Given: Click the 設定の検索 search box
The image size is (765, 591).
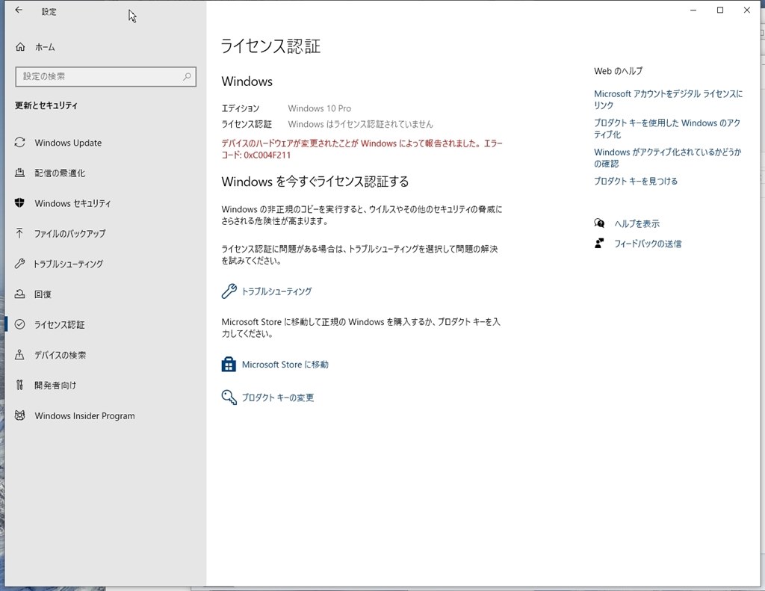Looking at the screenshot, I should click(x=105, y=77).
